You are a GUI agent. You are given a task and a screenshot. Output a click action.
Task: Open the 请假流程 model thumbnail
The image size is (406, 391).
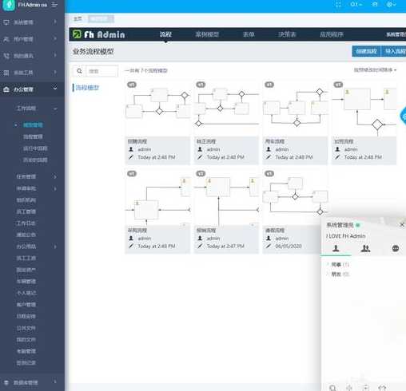(x=295, y=197)
